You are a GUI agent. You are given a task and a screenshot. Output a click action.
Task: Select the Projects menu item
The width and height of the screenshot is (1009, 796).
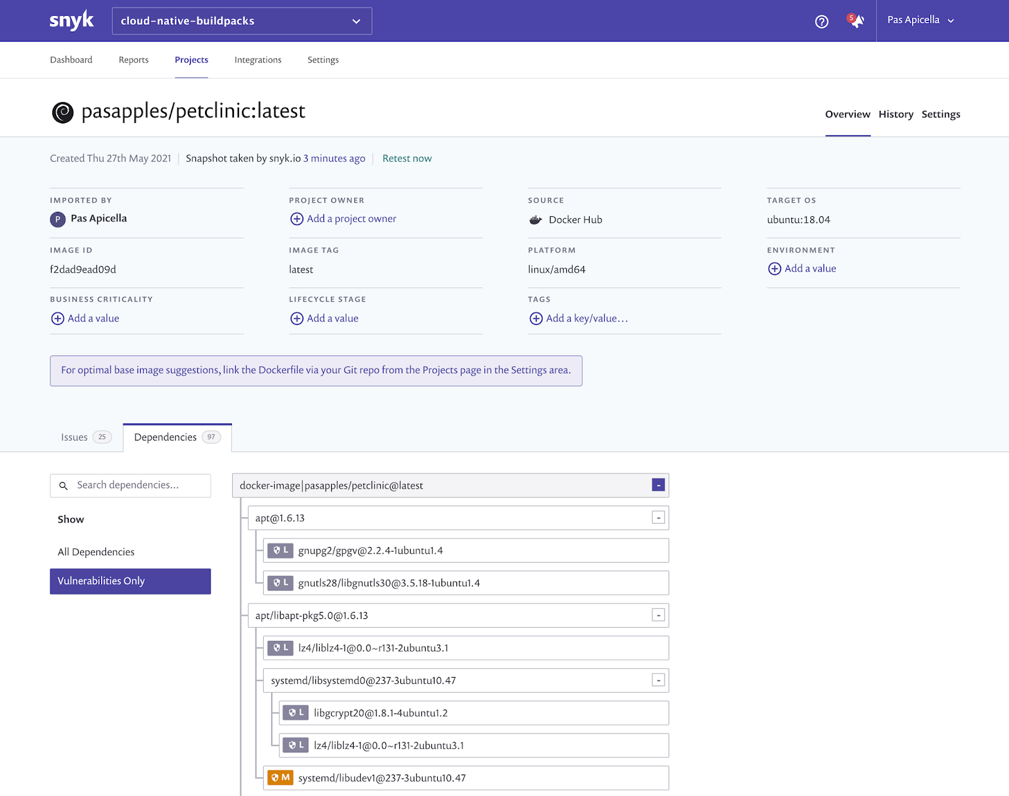191,60
